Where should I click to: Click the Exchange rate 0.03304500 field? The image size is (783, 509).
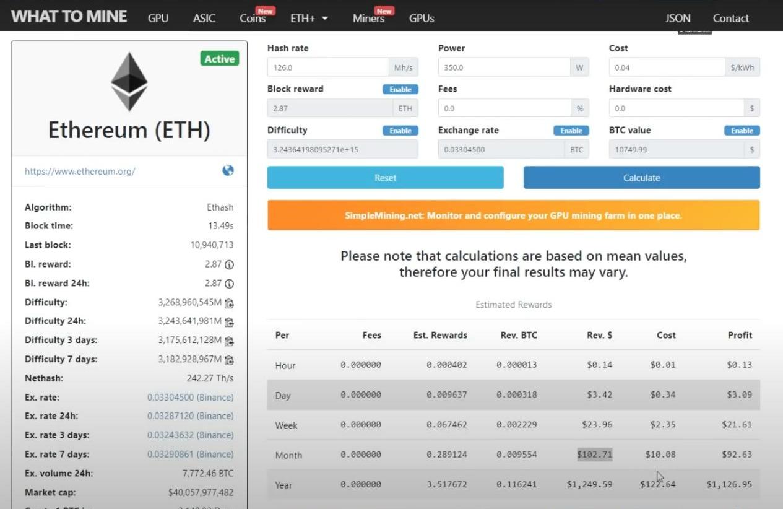(501, 149)
